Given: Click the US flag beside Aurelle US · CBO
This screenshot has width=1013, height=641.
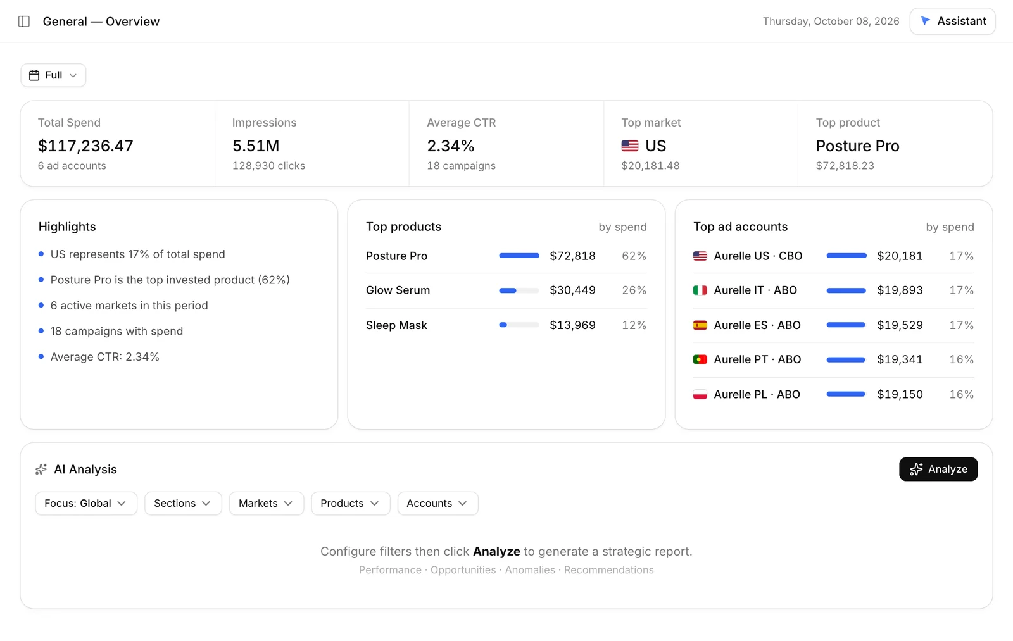Looking at the screenshot, I should 700,256.
